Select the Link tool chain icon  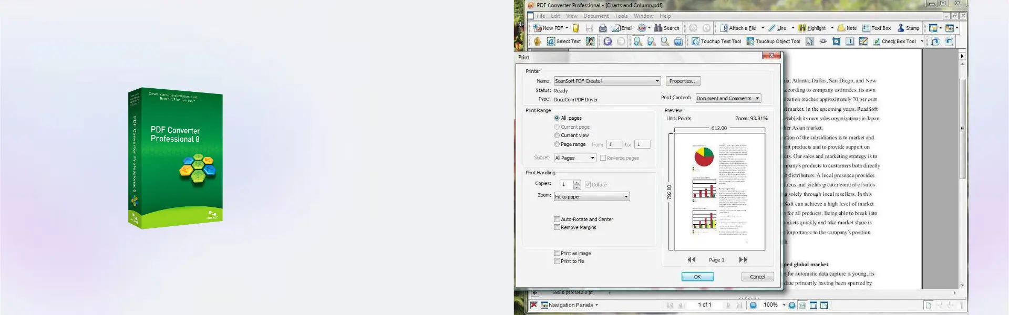[x=823, y=41]
